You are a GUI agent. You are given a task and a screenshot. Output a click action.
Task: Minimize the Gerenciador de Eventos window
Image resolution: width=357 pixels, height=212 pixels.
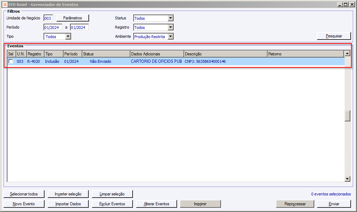340,5
